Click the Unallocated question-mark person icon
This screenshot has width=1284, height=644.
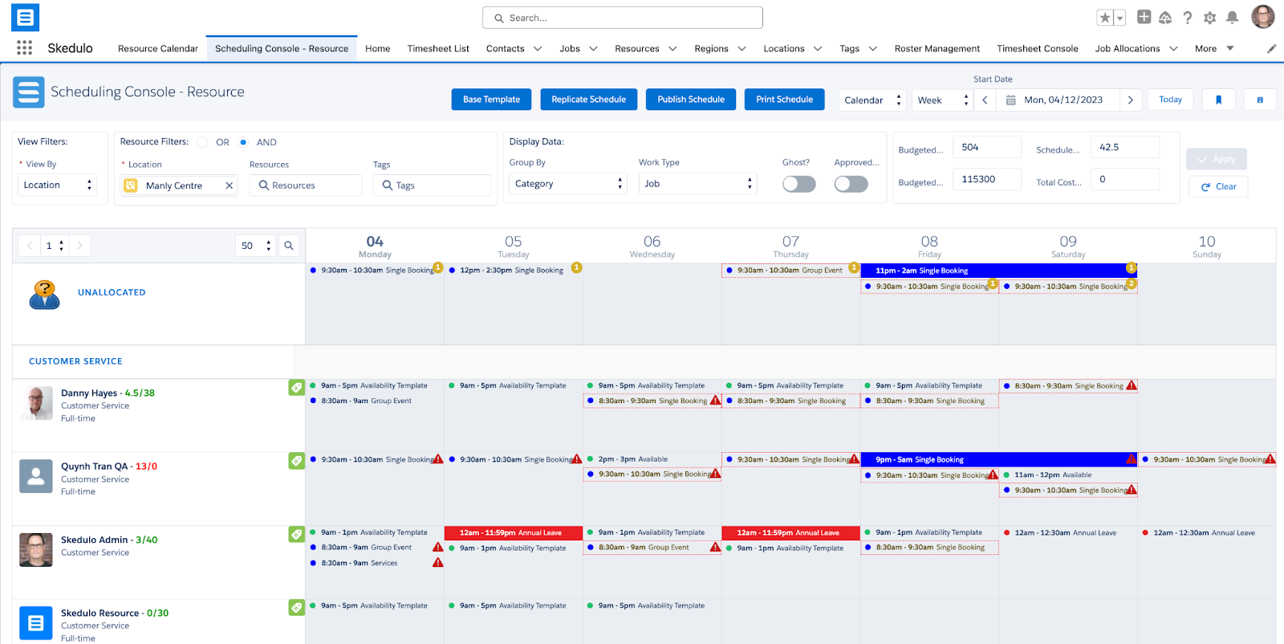coord(44,295)
